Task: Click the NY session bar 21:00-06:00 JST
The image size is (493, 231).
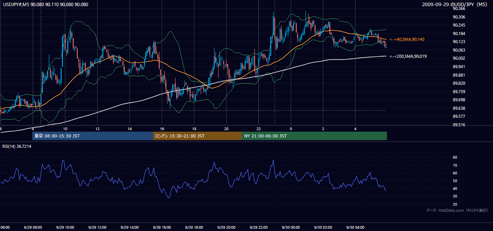Action: coord(314,136)
